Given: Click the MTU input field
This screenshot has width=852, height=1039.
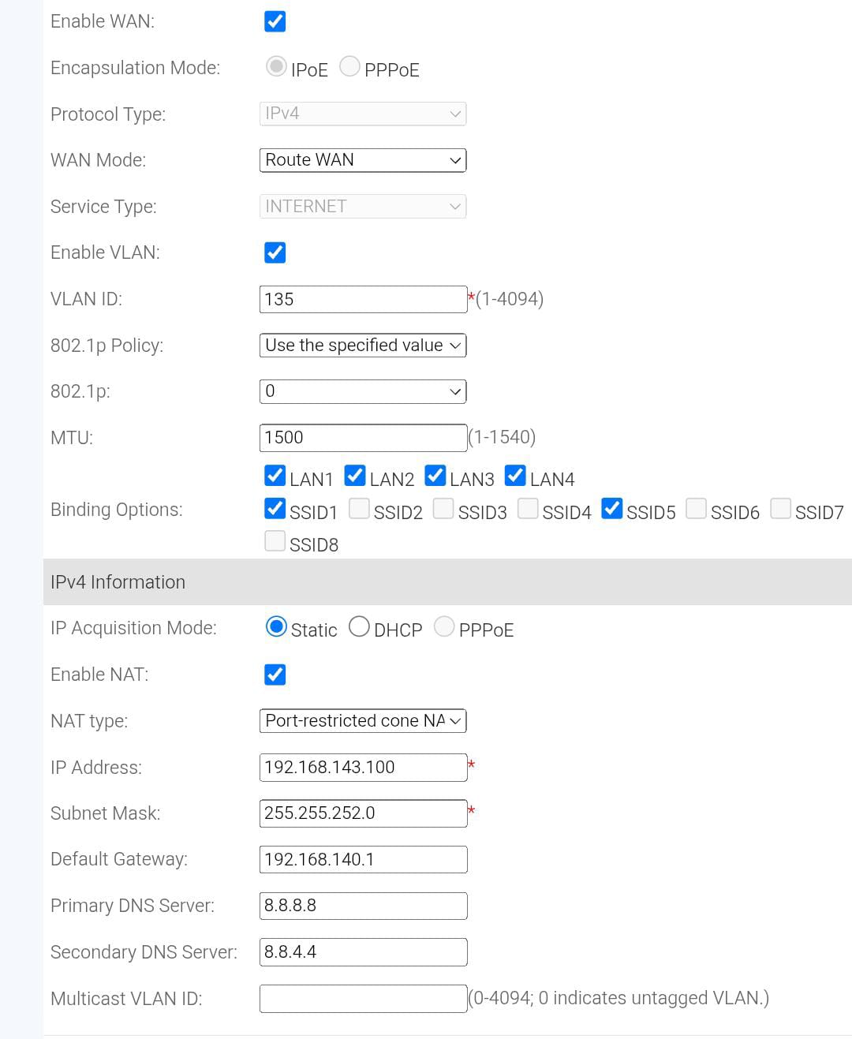Looking at the screenshot, I should (363, 438).
